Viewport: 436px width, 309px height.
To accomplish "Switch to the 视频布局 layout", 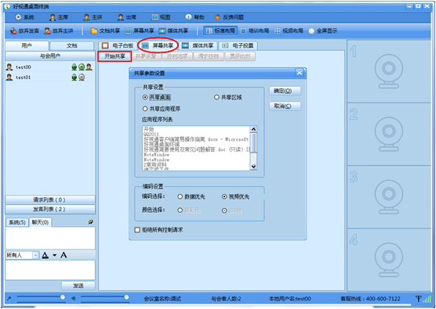I will coord(289,31).
